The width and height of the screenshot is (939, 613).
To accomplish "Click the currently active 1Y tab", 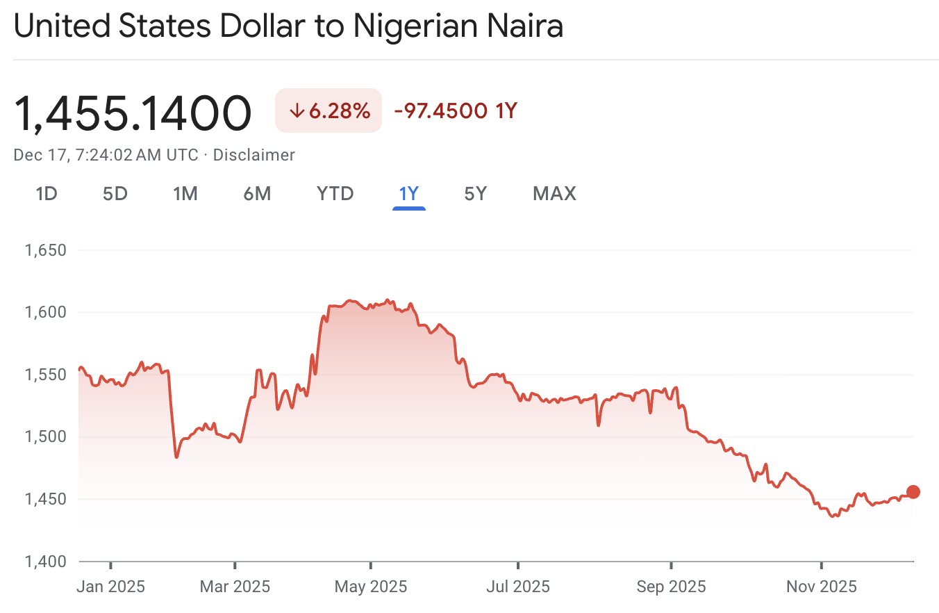I will point(408,194).
